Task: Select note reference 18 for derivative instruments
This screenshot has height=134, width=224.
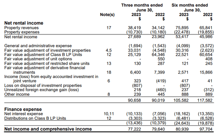Action: pyautogui.click(x=109, y=72)
